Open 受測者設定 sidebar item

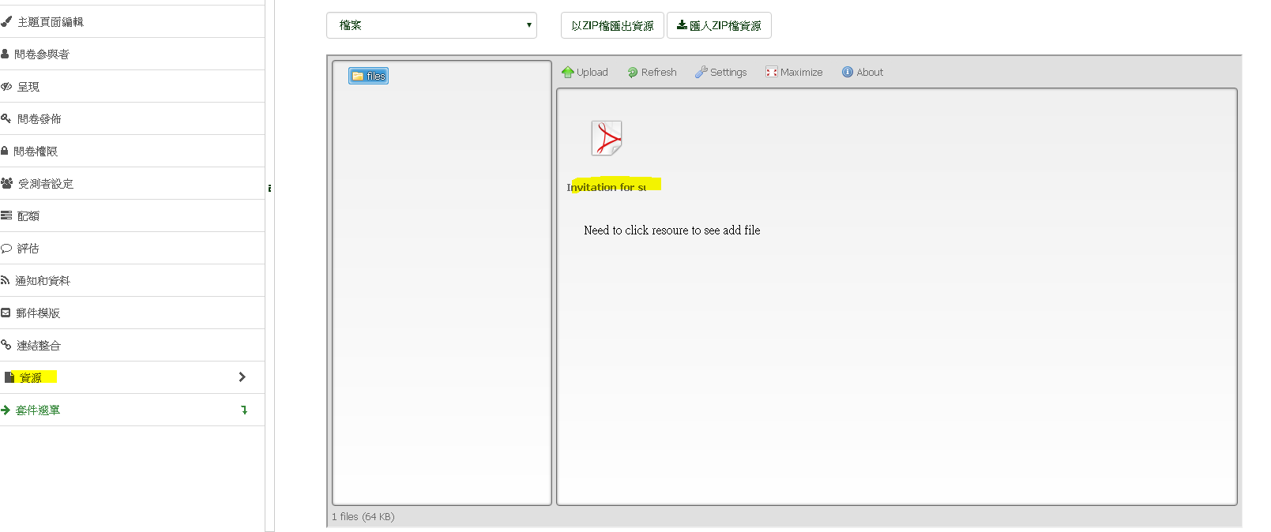(45, 184)
